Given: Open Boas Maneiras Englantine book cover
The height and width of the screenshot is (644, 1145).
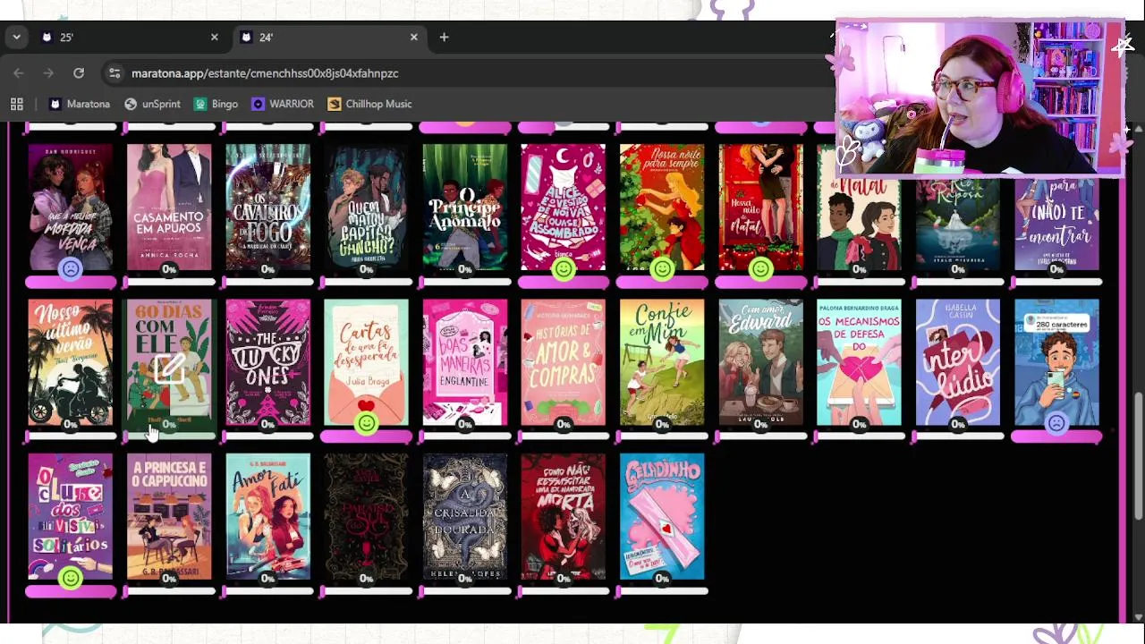Looking at the screenshot, I should pos(464,362).
